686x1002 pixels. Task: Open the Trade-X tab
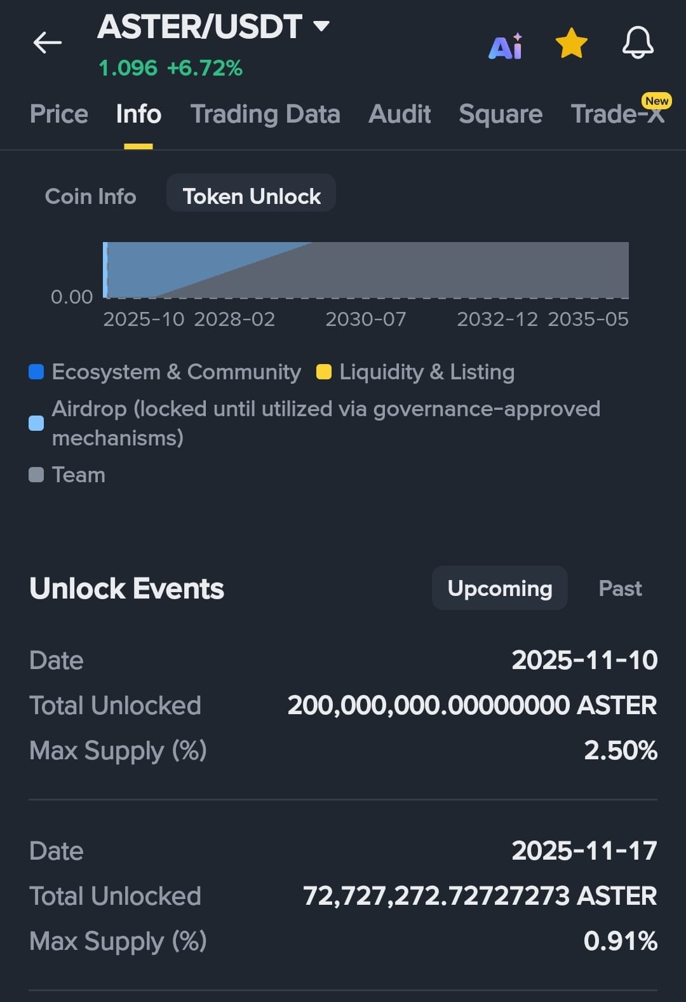point(617,114)
